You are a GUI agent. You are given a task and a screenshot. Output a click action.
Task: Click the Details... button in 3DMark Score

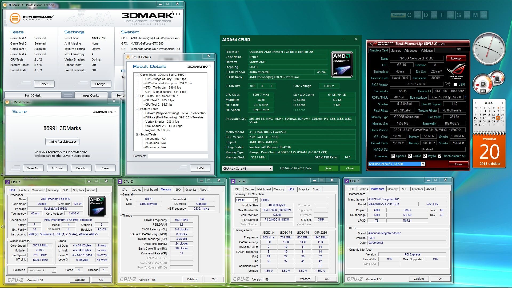pos(82,168)
